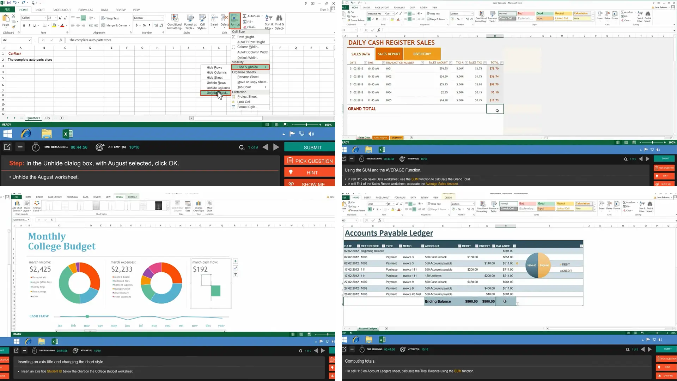Open Change Colors in the College Budget window

[37, 206]
